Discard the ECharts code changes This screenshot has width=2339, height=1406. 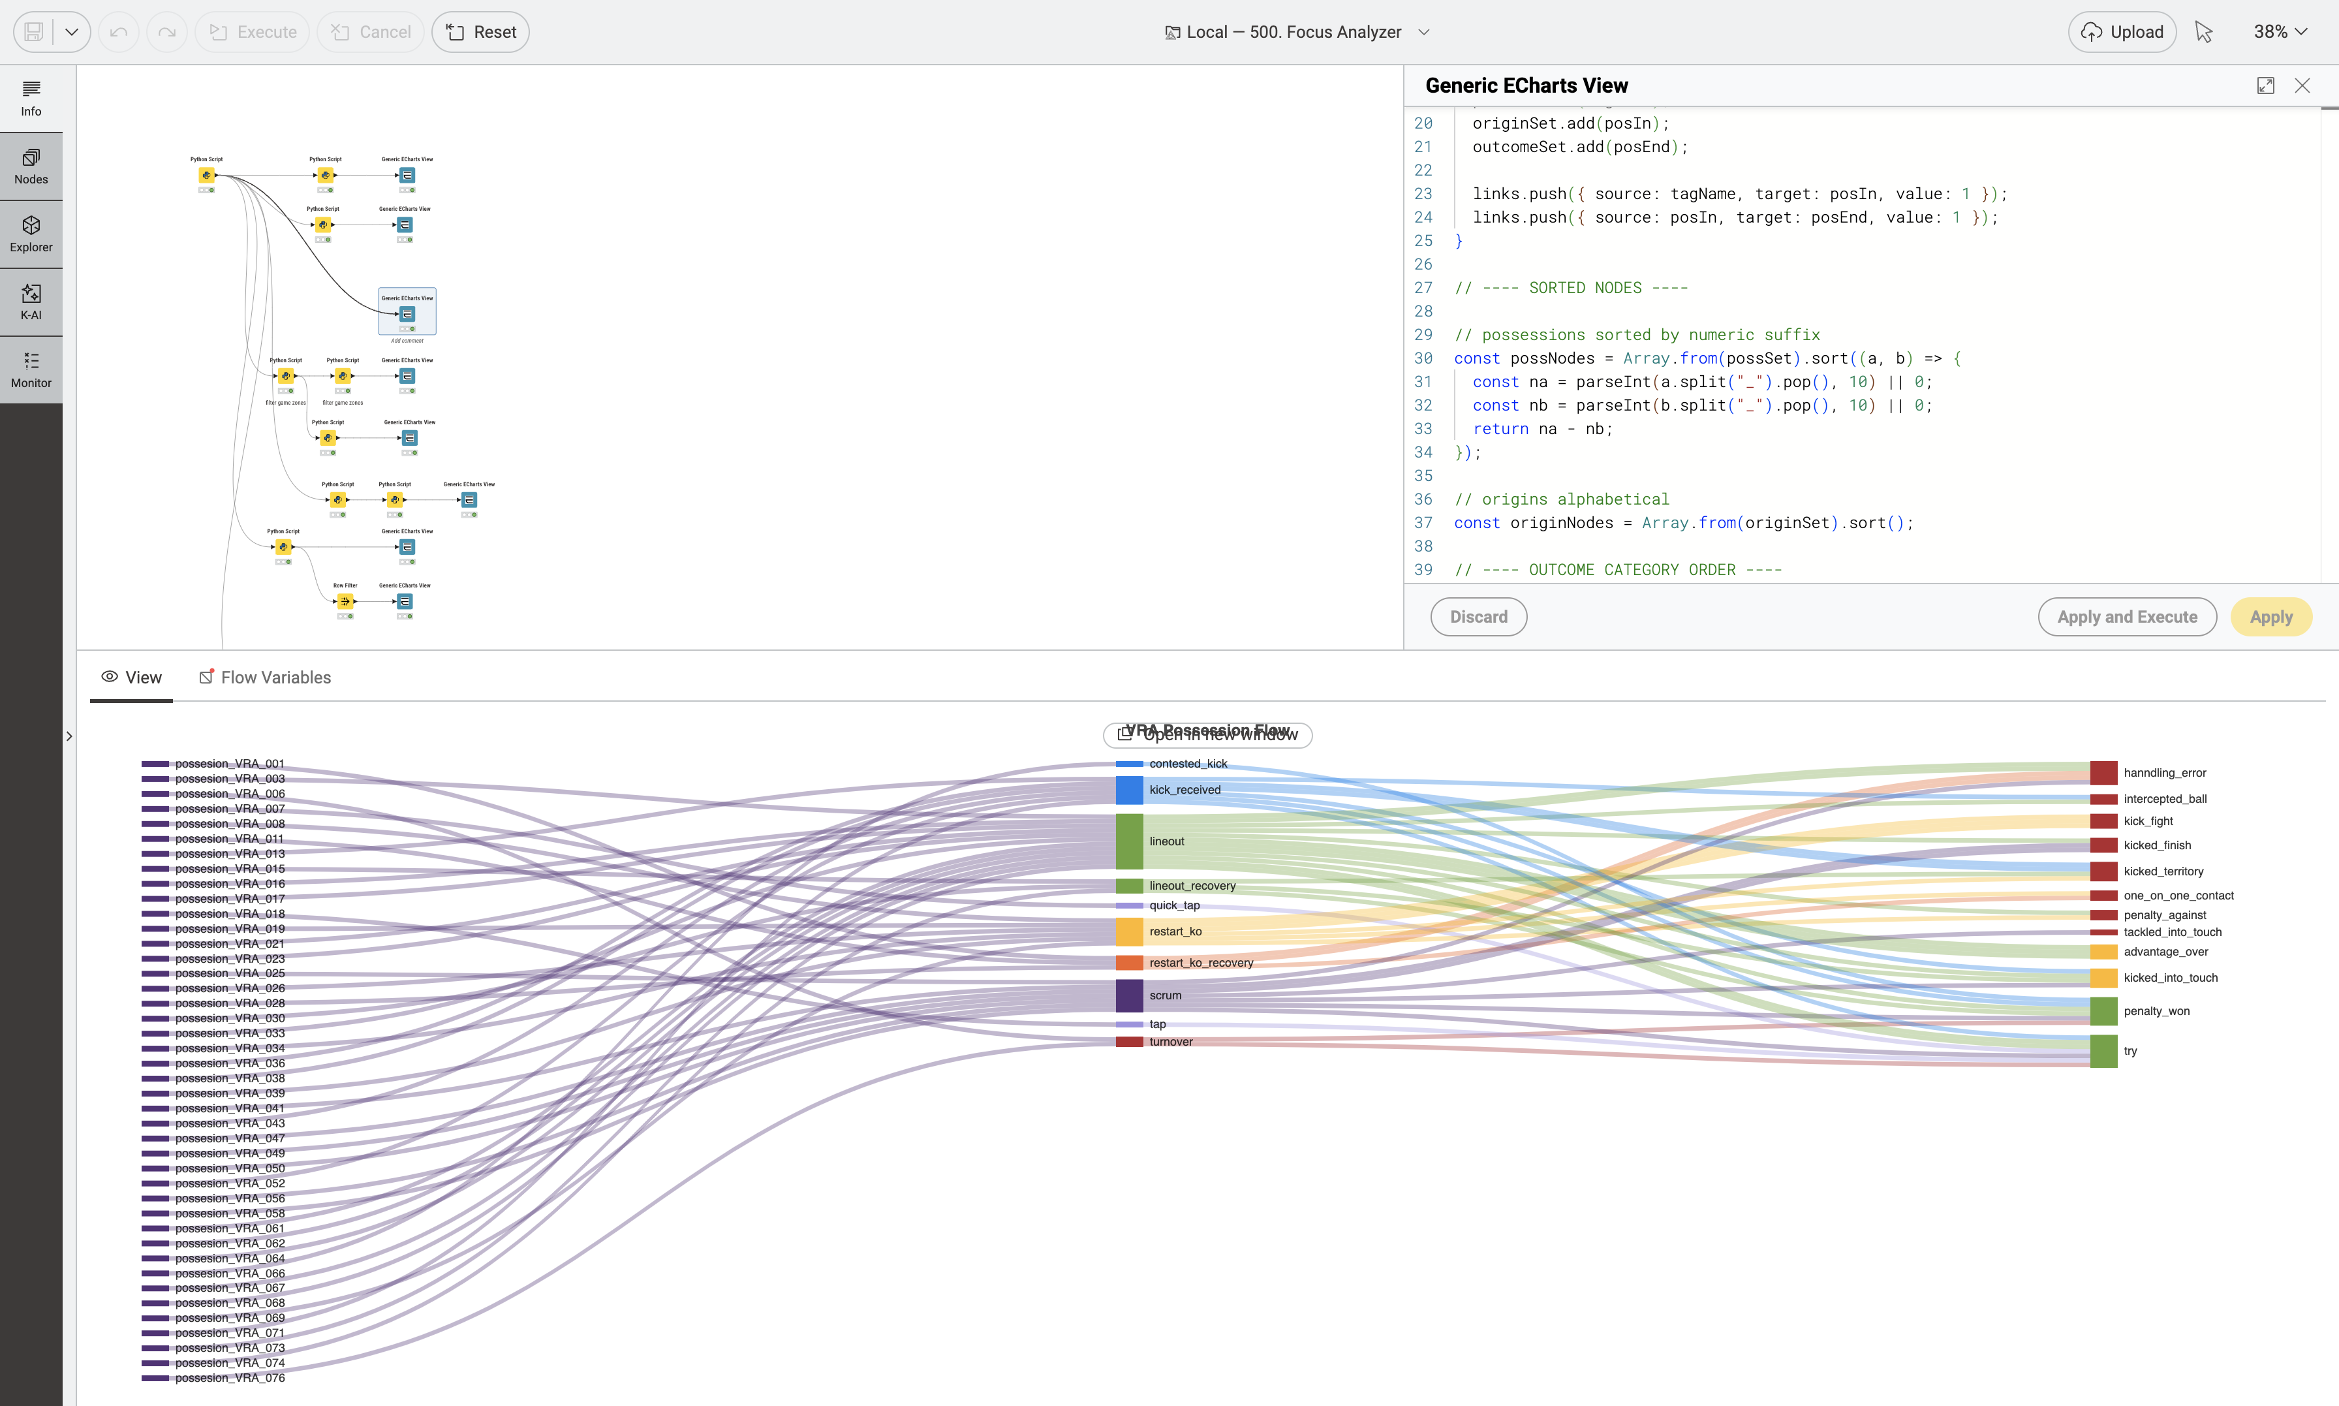[x=1478, y=616]
